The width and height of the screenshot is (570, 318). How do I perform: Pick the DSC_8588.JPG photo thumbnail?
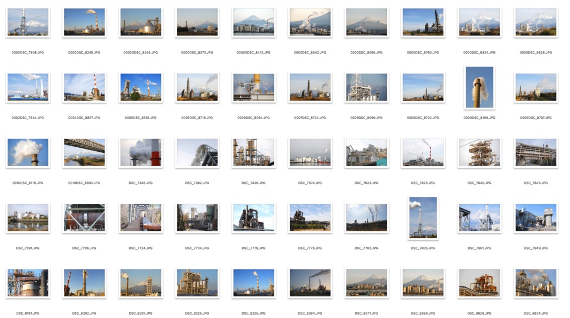tap(423, 283)
